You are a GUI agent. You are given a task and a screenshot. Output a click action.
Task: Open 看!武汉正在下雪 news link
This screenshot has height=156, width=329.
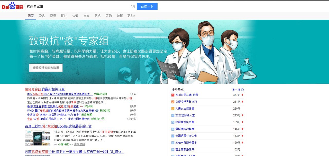(x=53, y=106)
